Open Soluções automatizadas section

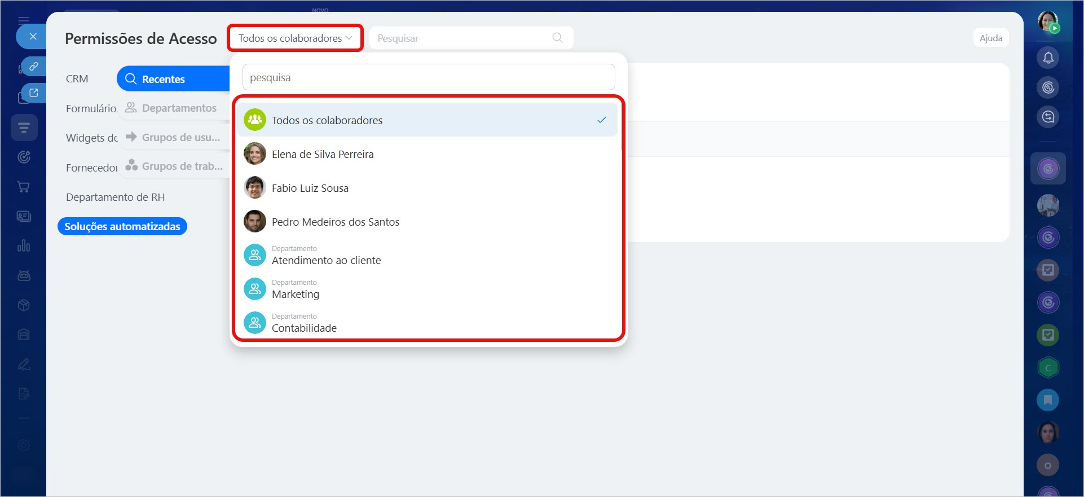(x=122, y=226)
